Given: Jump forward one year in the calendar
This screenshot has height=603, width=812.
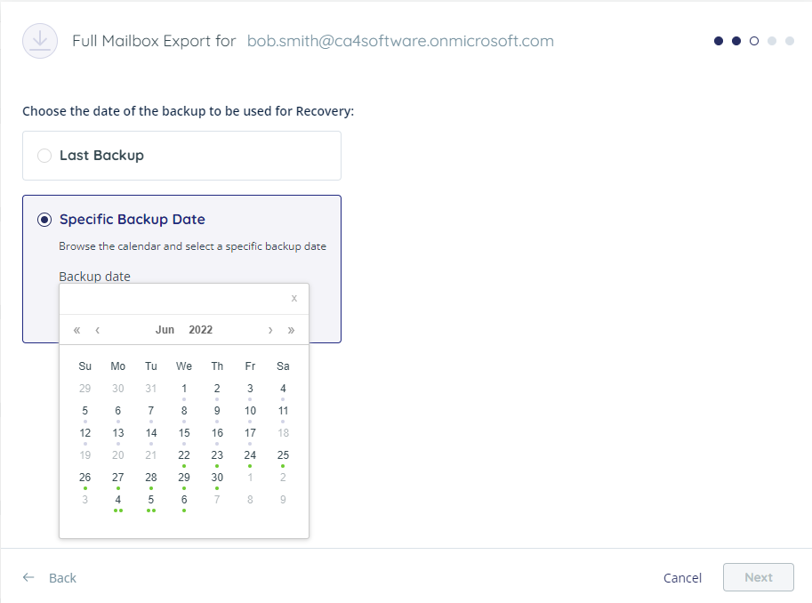Looking at the screenshot, I should [x=291, y=330].
